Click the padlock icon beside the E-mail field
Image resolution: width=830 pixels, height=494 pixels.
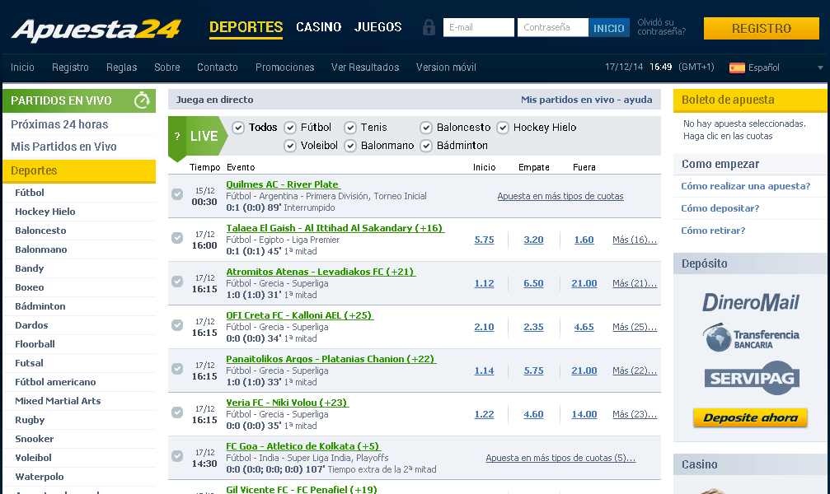[x=428, y=28]
